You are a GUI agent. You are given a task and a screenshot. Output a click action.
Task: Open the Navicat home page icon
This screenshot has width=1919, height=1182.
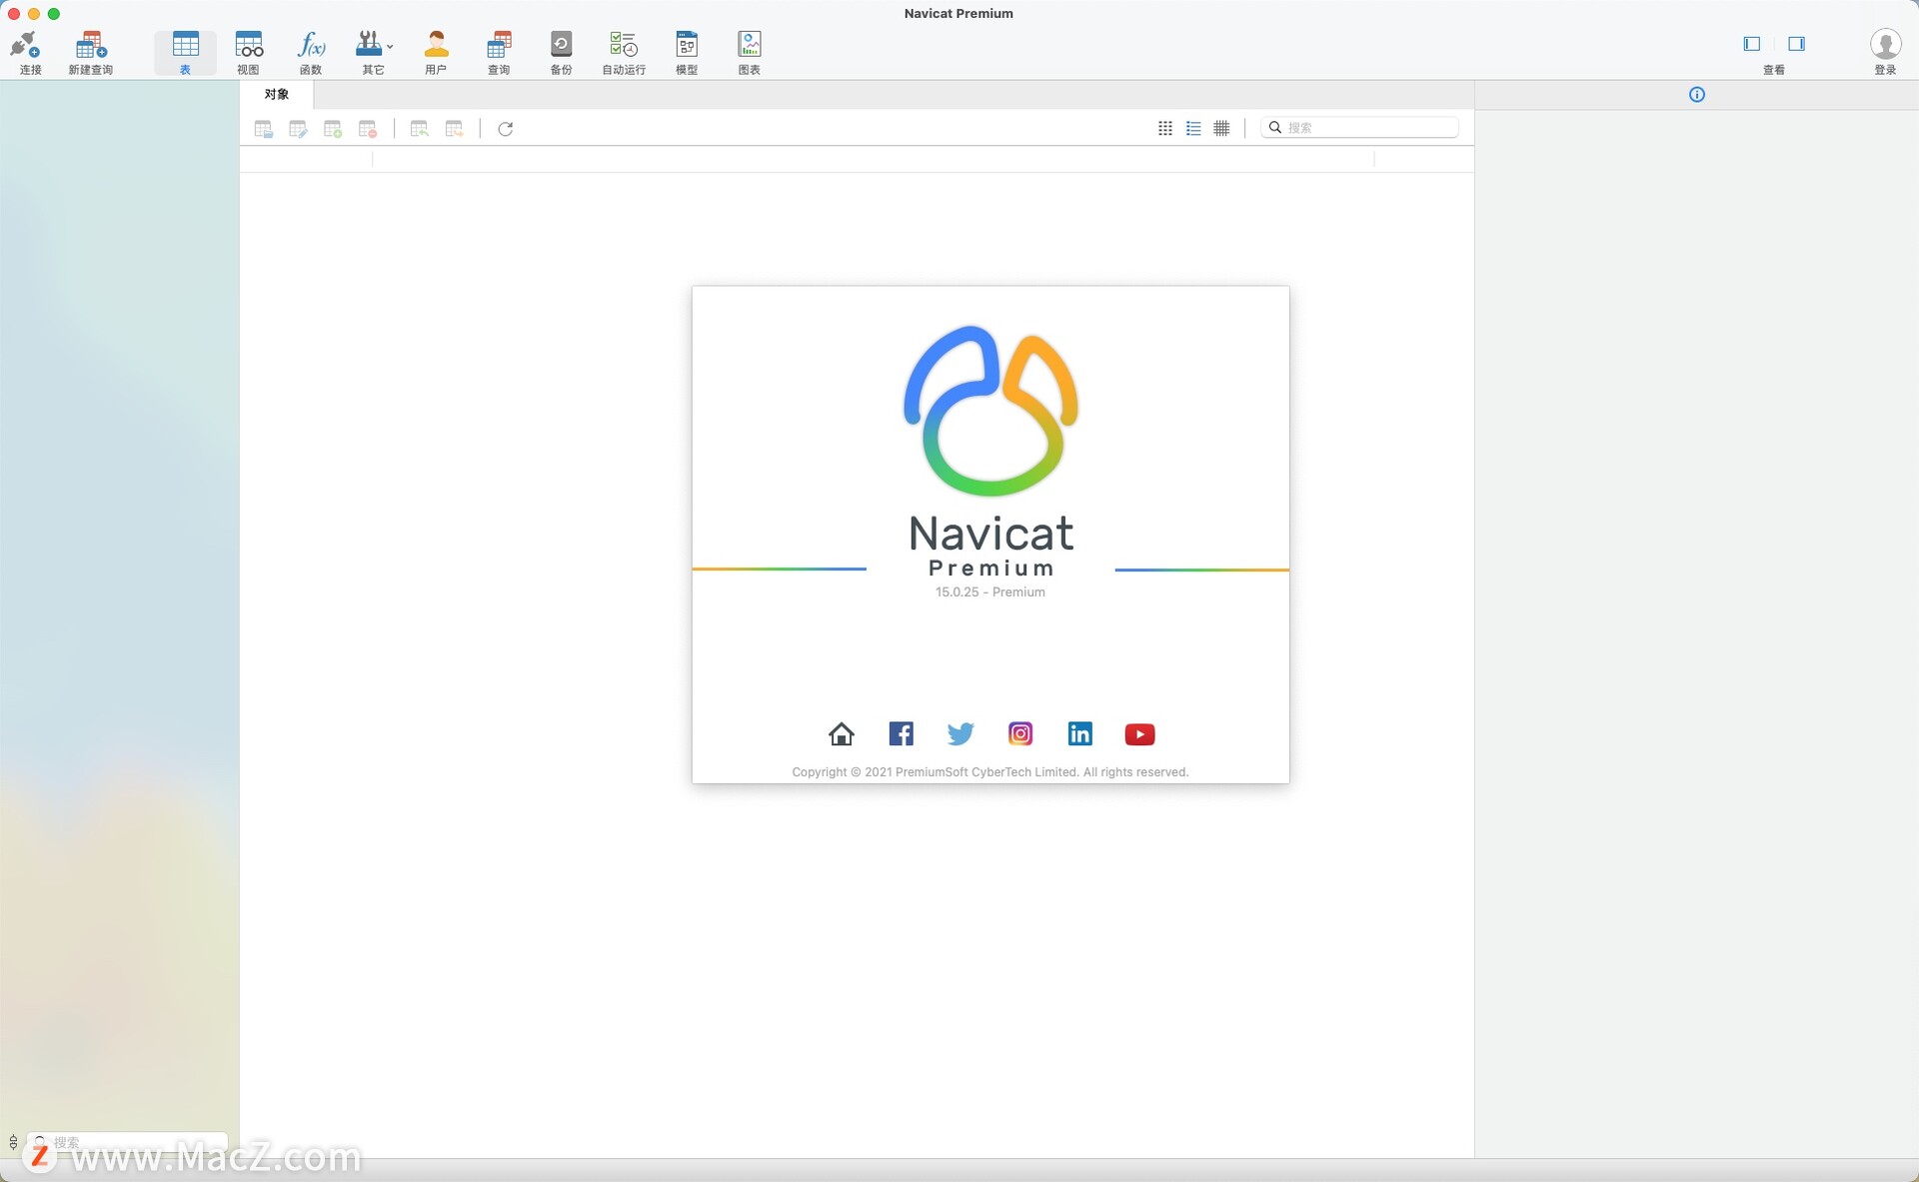tap(842, 734)
